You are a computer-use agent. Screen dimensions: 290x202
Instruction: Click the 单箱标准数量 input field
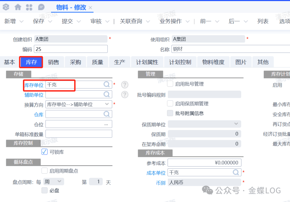[79, 134]
